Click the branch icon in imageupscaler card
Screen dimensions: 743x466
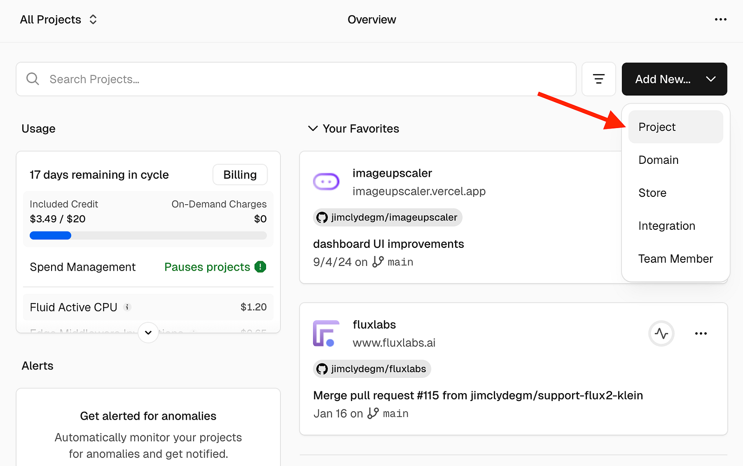click(378, 262)
